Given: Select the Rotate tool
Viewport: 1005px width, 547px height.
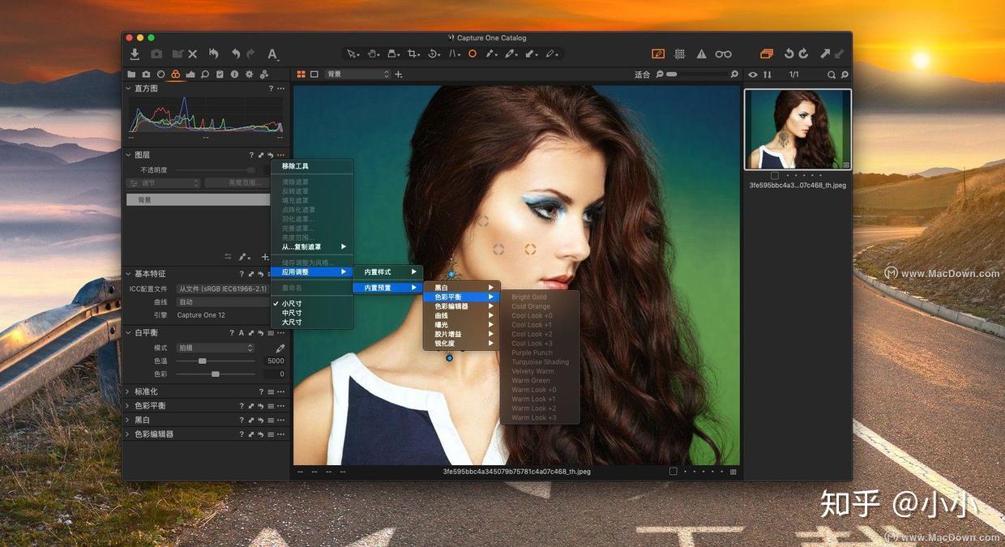Looking at the screenshot, I should coord(431,53).
